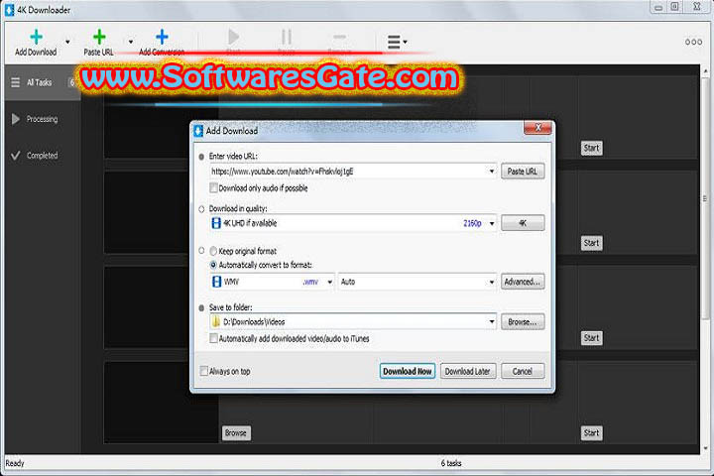Click the checkmark icon next to Completed
714x476 pixels.
pos(16,156)
